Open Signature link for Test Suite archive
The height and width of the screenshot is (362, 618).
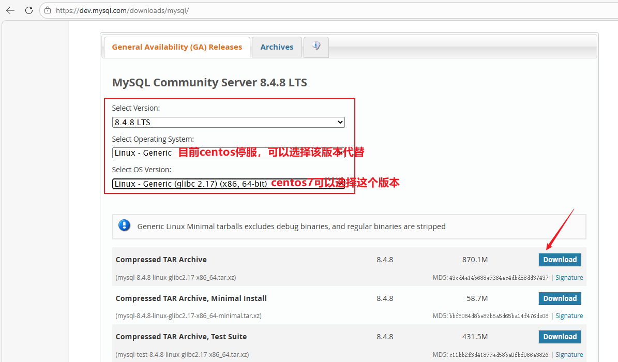pos(569,355)
